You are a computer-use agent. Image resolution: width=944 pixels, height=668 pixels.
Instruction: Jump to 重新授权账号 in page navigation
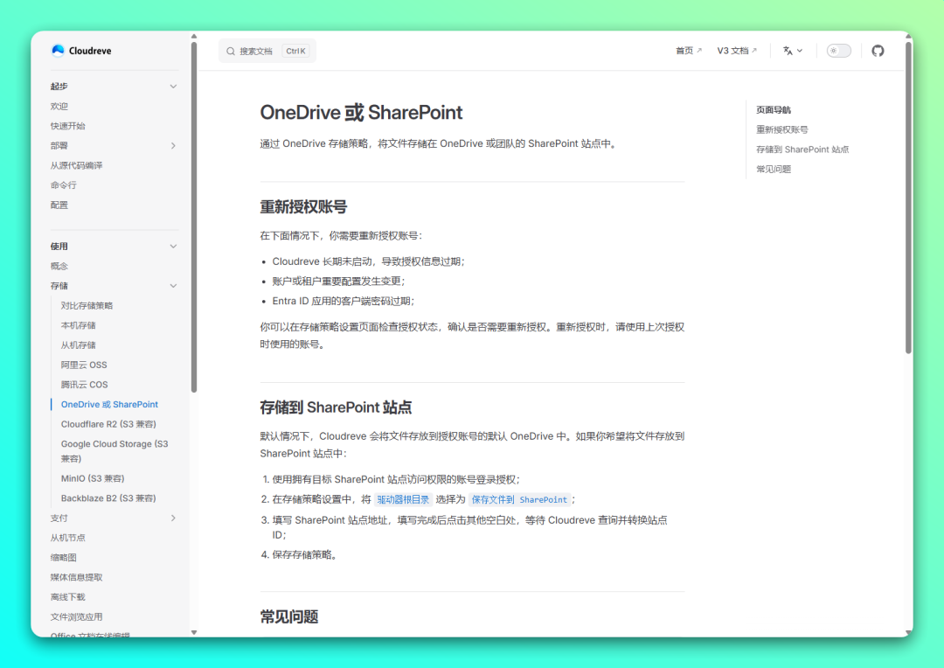[x=782, y=129]
